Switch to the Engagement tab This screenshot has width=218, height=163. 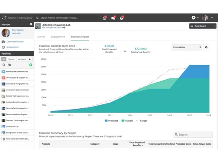58,37
